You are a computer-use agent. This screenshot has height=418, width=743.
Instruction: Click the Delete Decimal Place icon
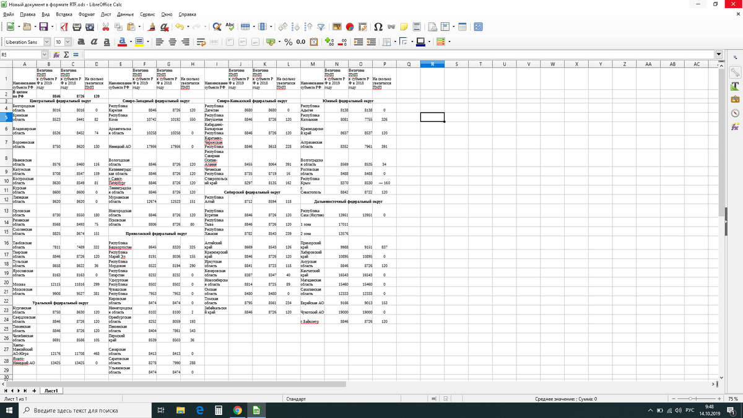pos(342,42)
